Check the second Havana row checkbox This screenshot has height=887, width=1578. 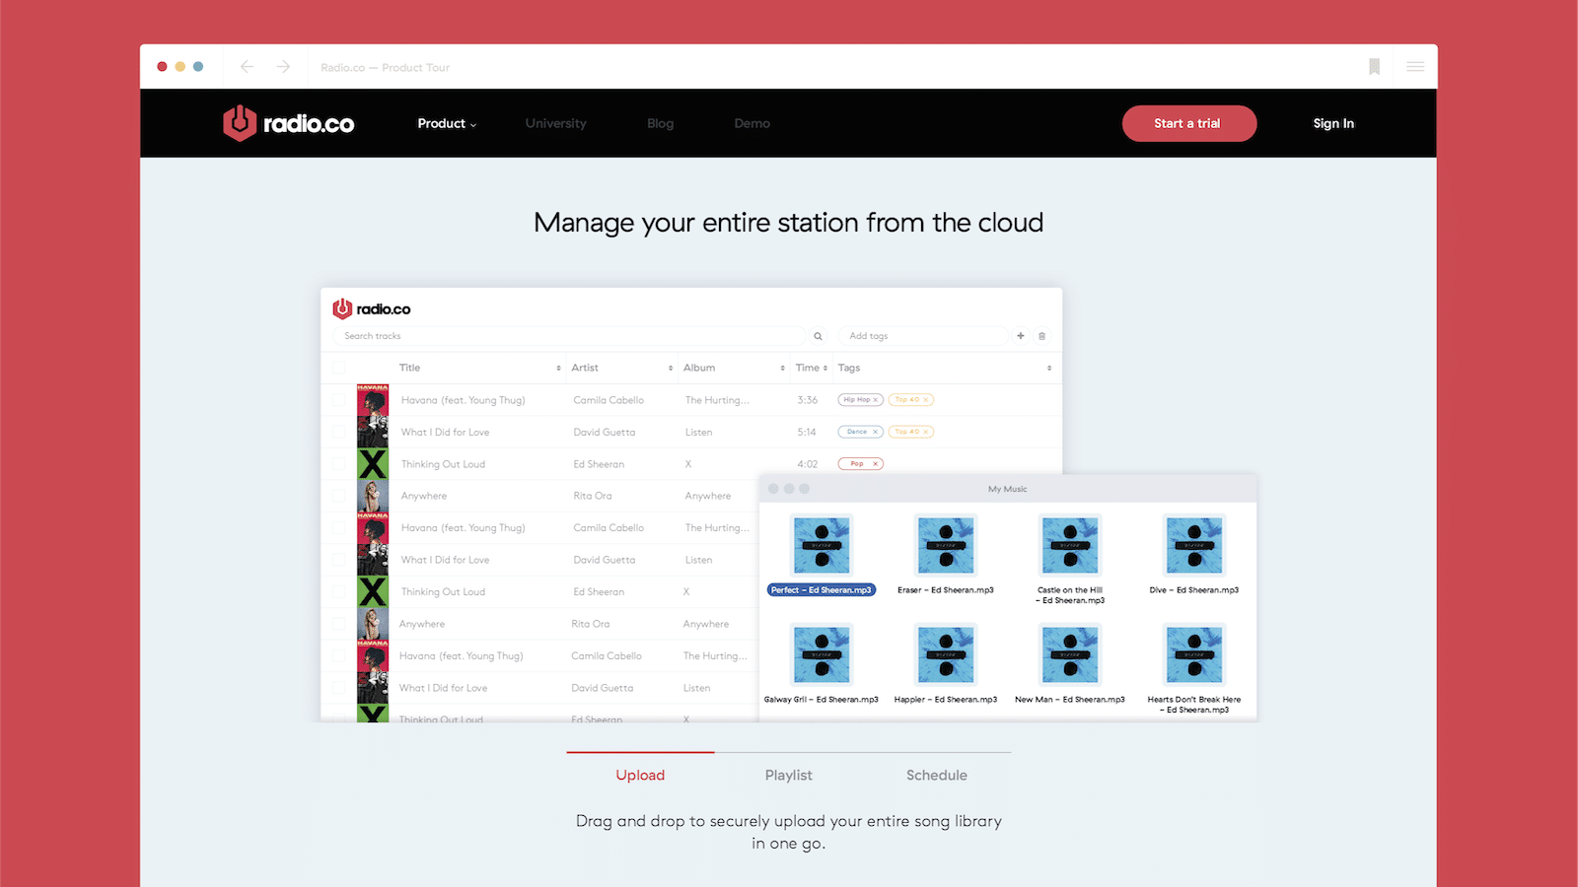(339, 528)
